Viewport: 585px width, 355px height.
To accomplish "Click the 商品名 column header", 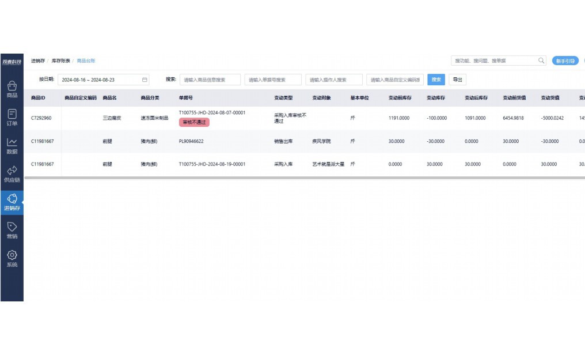I will pos(109,98).
